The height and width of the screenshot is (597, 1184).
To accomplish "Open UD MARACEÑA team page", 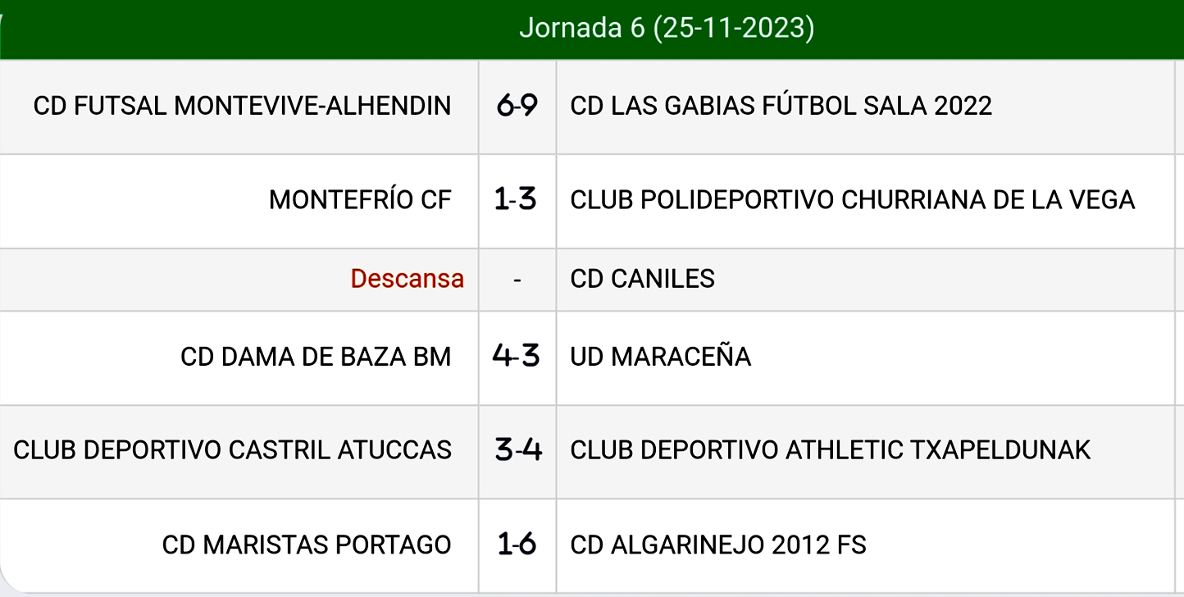I will (x=660, y=357).
